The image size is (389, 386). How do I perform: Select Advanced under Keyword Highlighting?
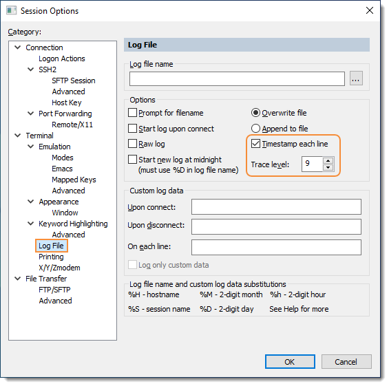(68, 235)
